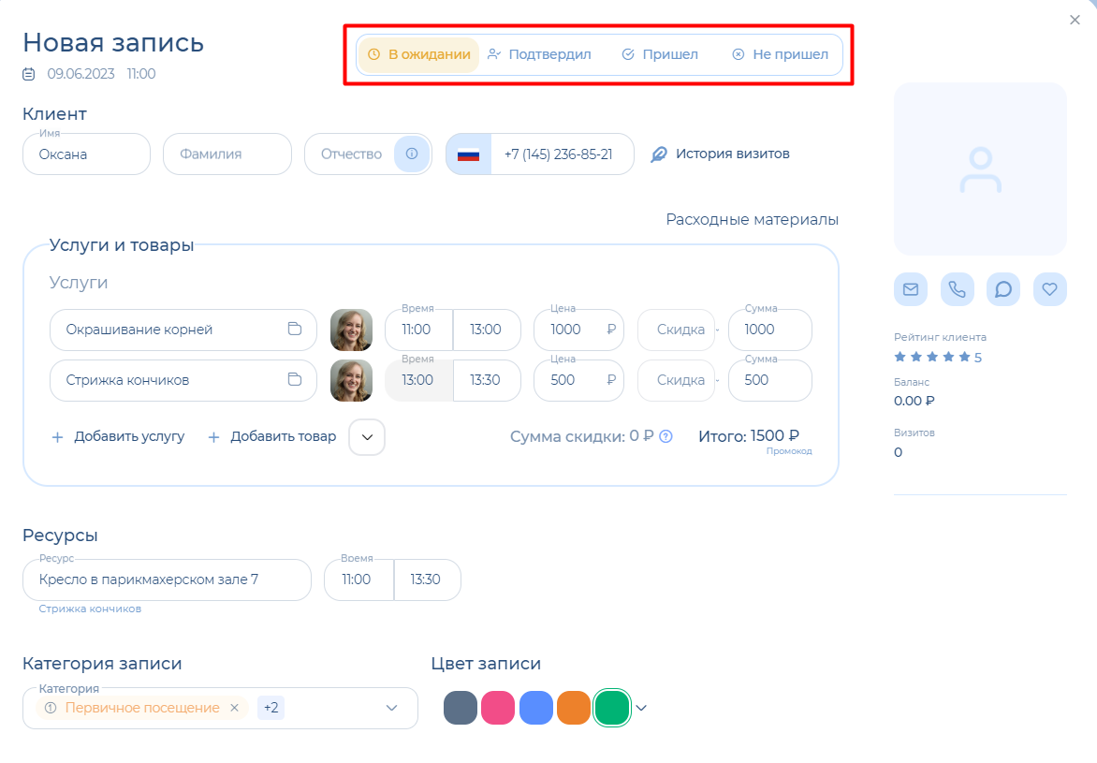Open Расходные материалы section

752,219
